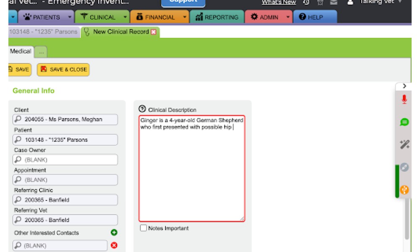420x252 pixels.
Task: Click the help question icon beside Clinical Description
Action: [142, 109]
